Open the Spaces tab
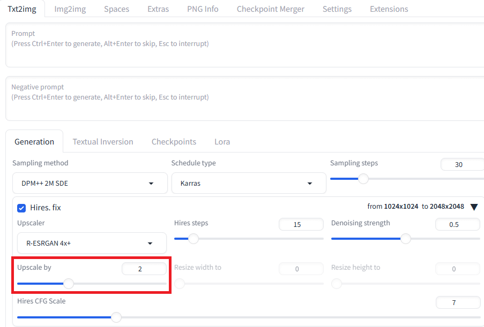 pyautogui.click(x=117, y=9)
